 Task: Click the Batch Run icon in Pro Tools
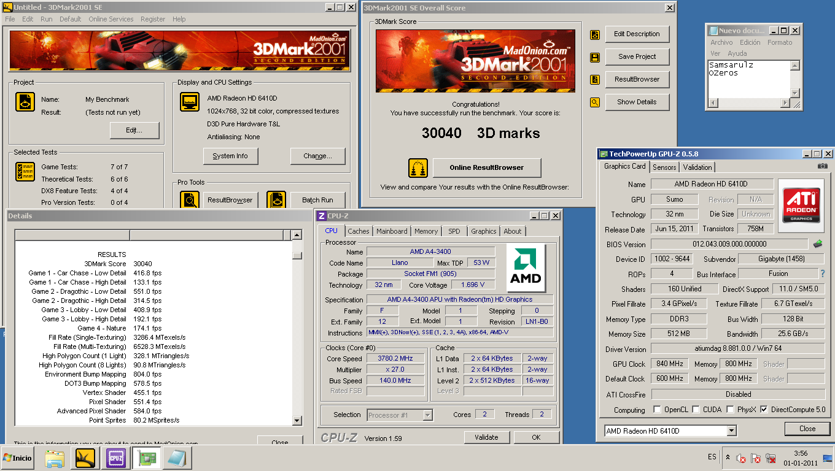(x=276, y=201)
